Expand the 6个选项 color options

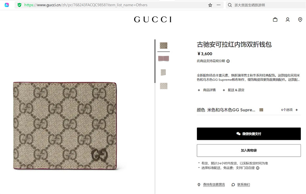290,110
